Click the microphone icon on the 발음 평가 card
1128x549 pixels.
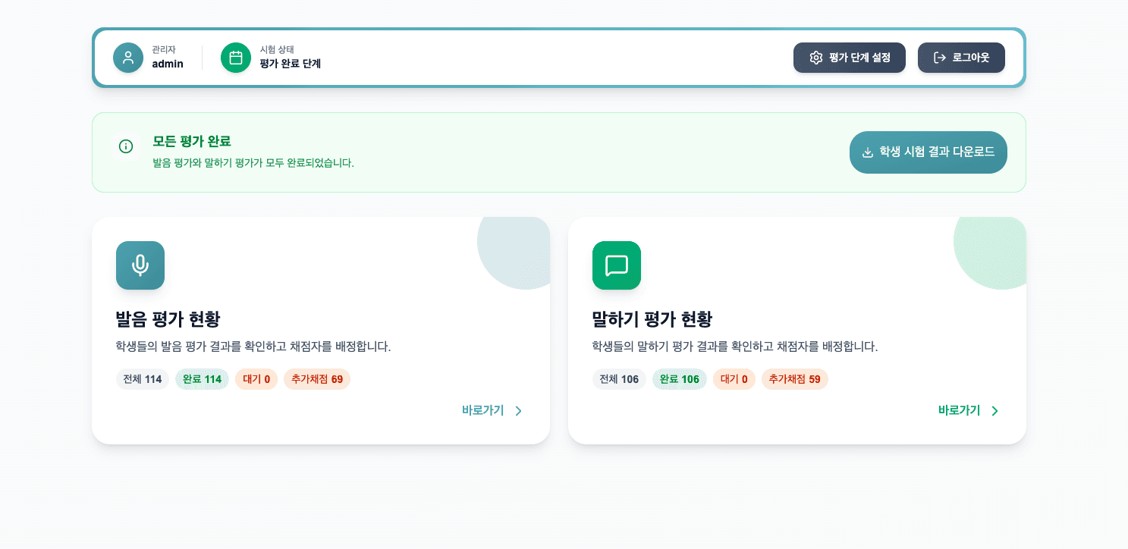140,265
